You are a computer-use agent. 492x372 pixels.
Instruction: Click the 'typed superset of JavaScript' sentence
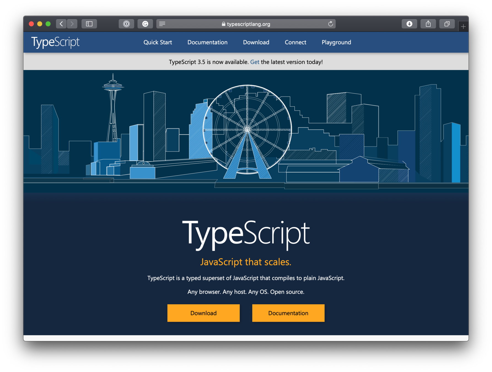(x=246, y=278)
